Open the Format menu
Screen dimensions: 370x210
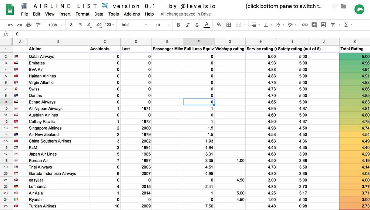point(83,14)
